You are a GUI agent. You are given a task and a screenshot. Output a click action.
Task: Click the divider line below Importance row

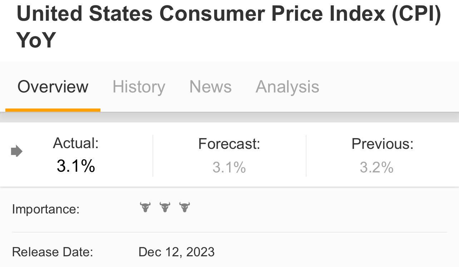pyautogui.click(x=229, y=232)
